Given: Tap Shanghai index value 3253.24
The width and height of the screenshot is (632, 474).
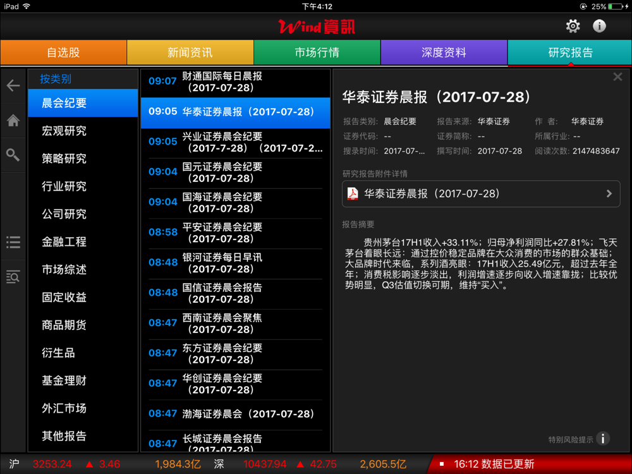Looking at the screenshot, I should click(52, 465).
